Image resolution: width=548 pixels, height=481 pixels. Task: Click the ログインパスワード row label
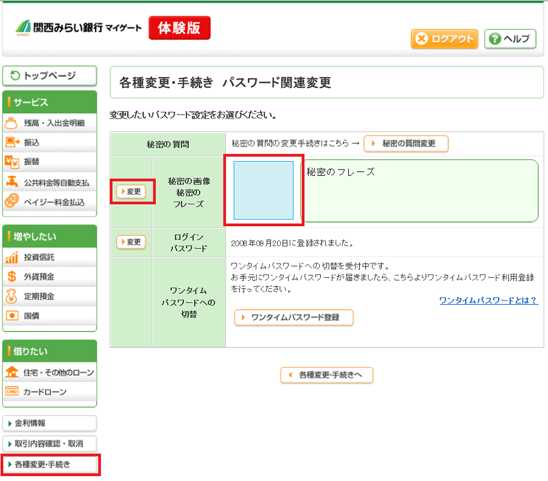click(189, 243)
